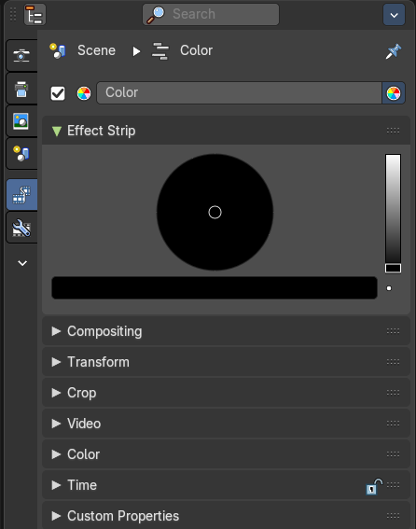
Task: Open the Tool properties tab
Action: point(21,55)
